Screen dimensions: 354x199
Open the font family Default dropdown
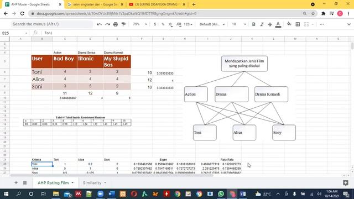(x=212, y=24)
